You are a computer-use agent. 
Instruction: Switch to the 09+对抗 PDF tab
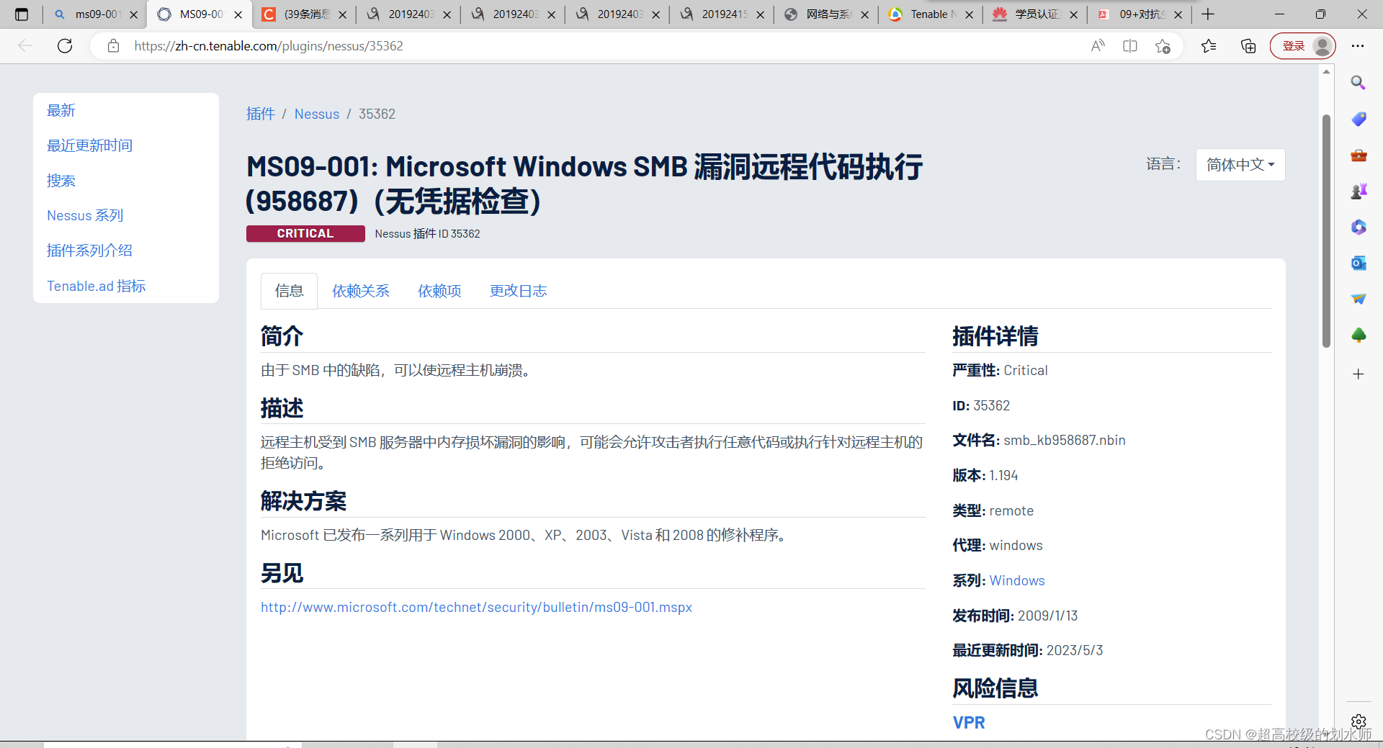pyautogui.click(x=1139, y=14)
